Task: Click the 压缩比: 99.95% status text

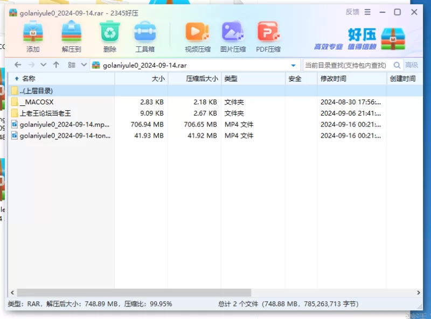Action: [148, 304]
